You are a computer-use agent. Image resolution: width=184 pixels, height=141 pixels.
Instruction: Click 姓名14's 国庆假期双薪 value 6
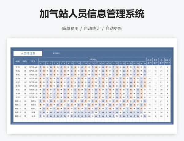coord(167,116)
